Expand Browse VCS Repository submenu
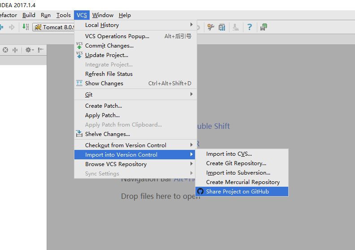Viewport: 355px width, 250px height. tap(135, 164)
